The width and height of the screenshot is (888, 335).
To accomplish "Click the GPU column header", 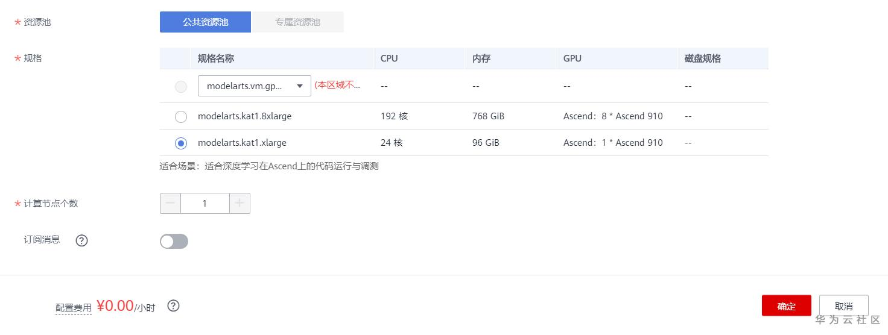I will click(572, 58).
